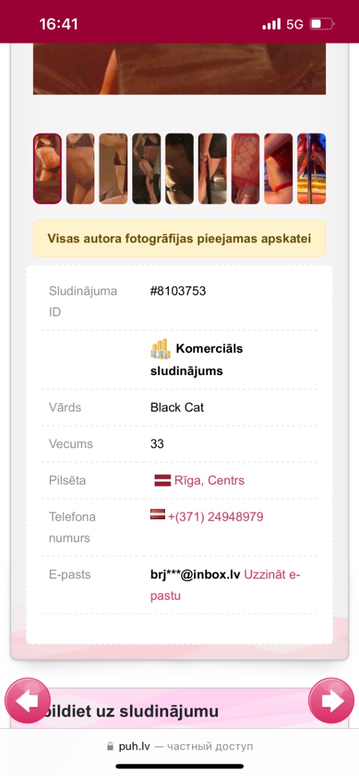The height and width of the screenshot is (776, 359).
Task: Go to next ad with right arrow
Action: [x=331, y=700]
